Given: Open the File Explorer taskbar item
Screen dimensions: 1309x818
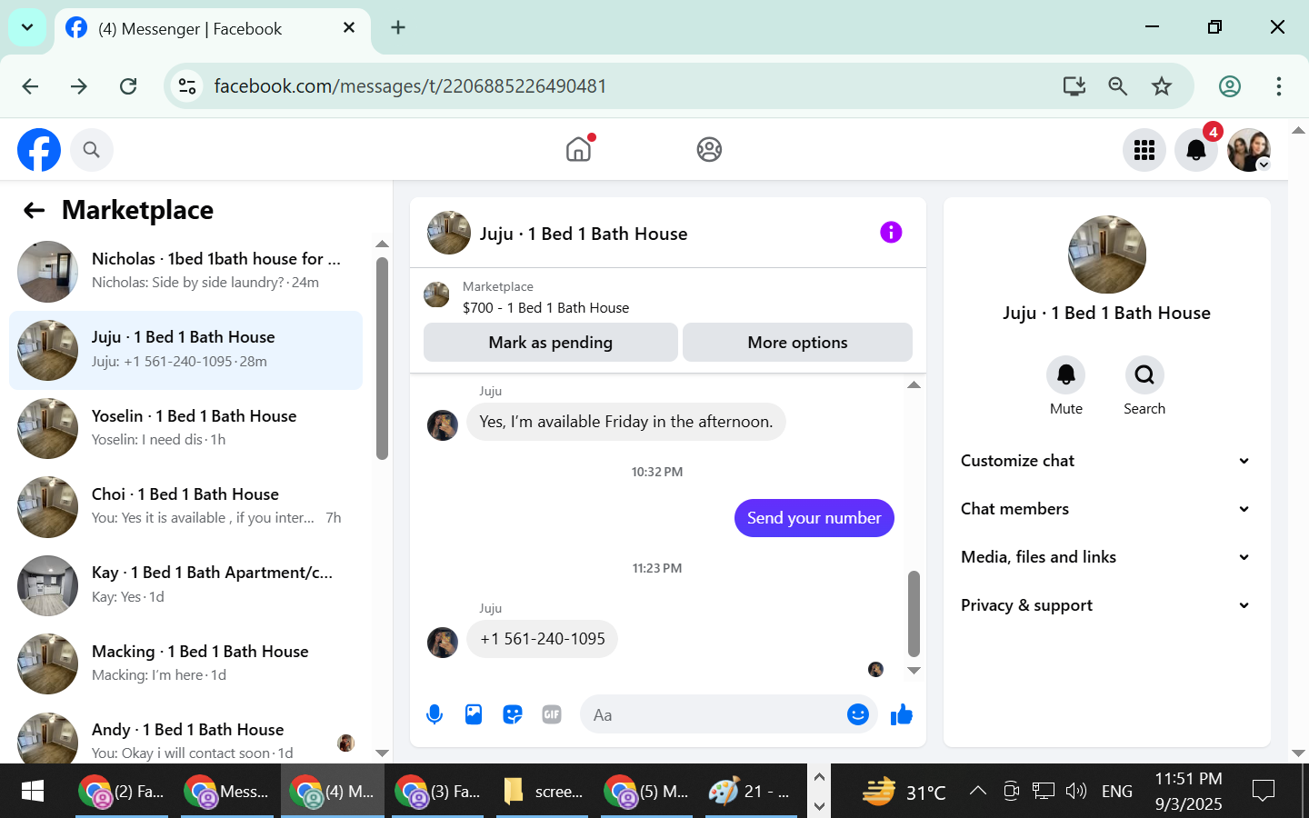Looking at the screenshot, I should (544, 792).
